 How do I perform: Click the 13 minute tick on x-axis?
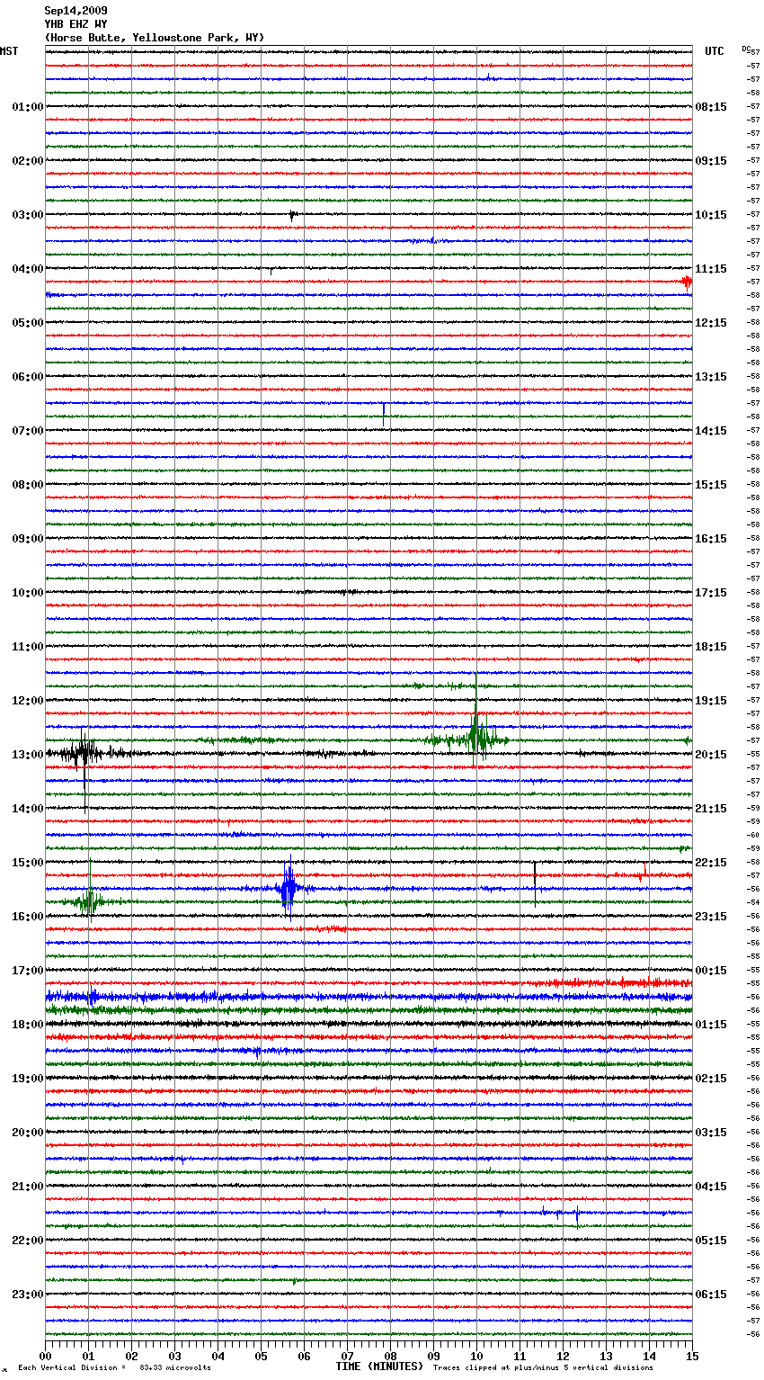pyautogui.click(x=606, y=1356)
